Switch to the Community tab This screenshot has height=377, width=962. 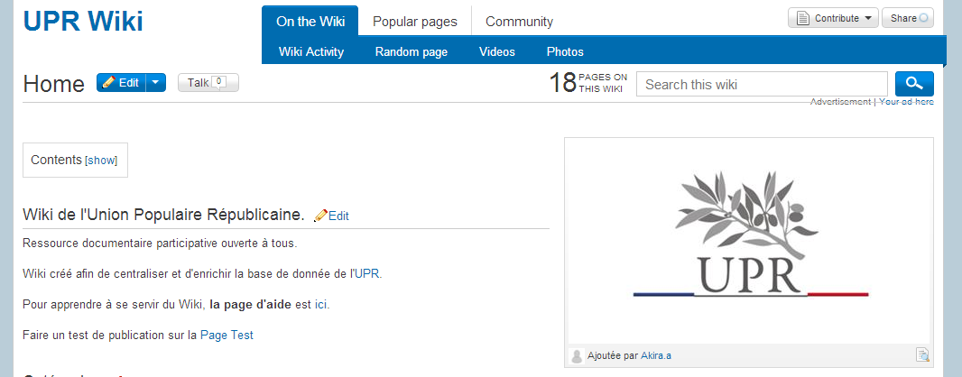[x=519, y=22]
